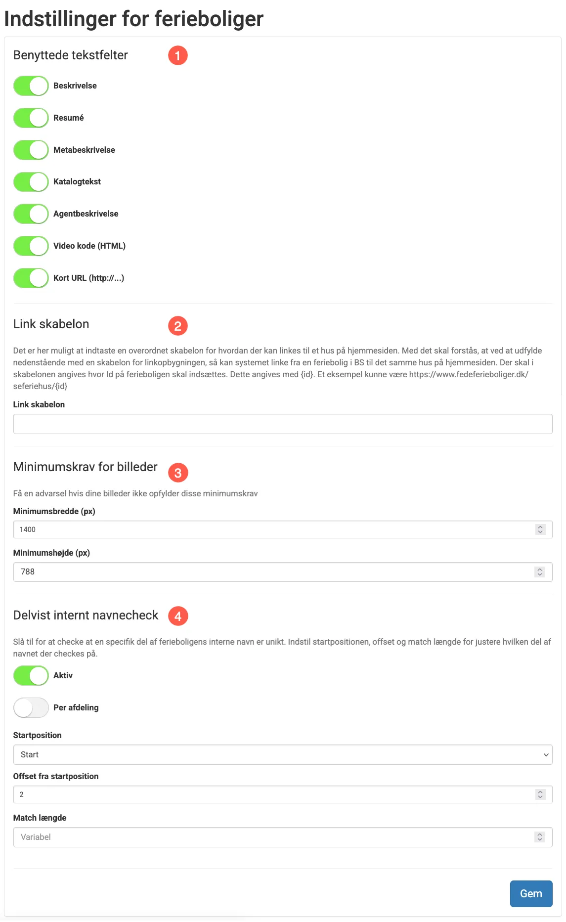
Task: Click badge 3 beside Minimumskrav for billeder
Action: (178, 473)
